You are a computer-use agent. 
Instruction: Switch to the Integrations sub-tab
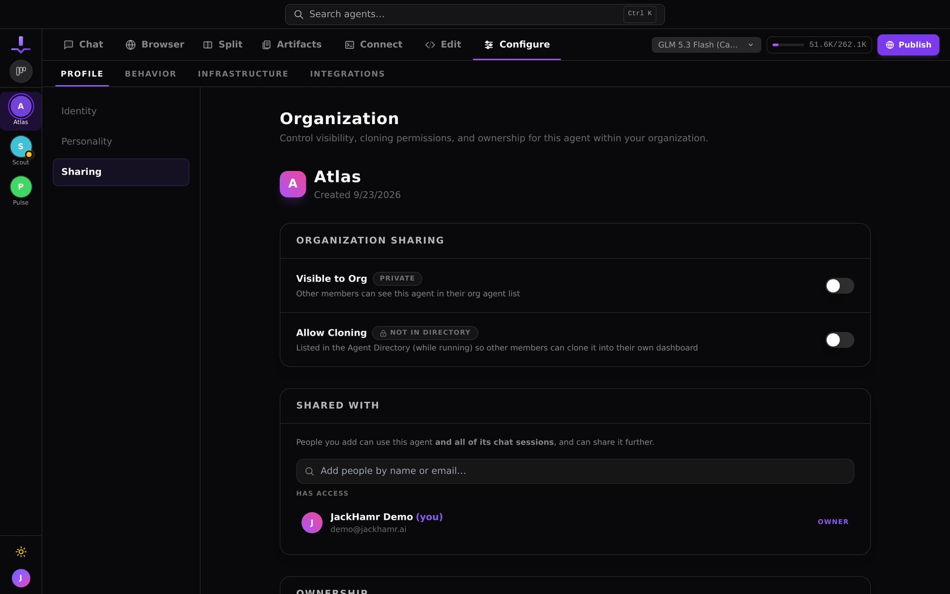[347, 74]
